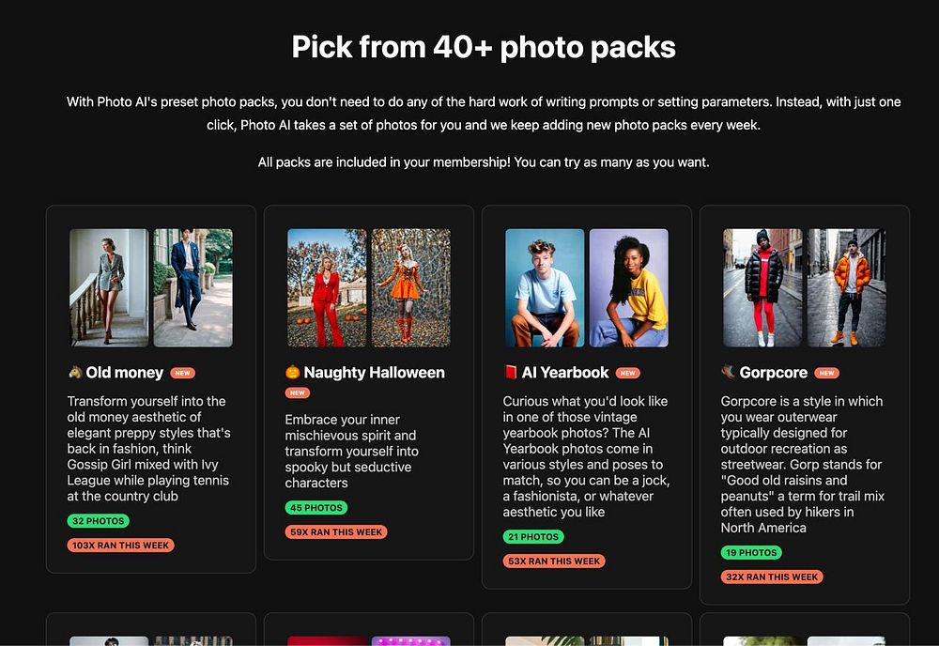Click the pumpkin icon beside Naughty Halloween
The height and width of the screenshot is (646, 939).
tap(293, 373)
